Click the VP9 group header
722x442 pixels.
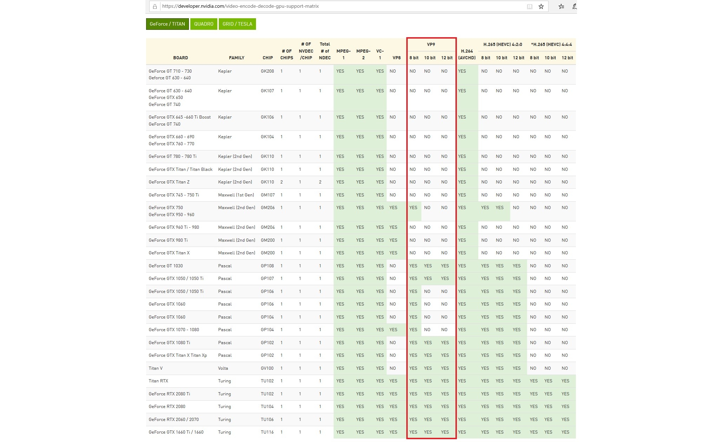click(x=431, y=45)
